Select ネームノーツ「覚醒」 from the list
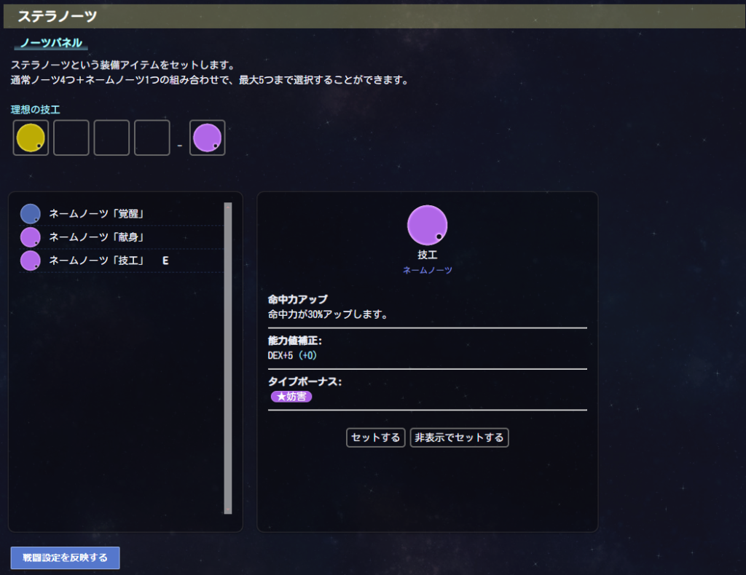 coord(96,214)
